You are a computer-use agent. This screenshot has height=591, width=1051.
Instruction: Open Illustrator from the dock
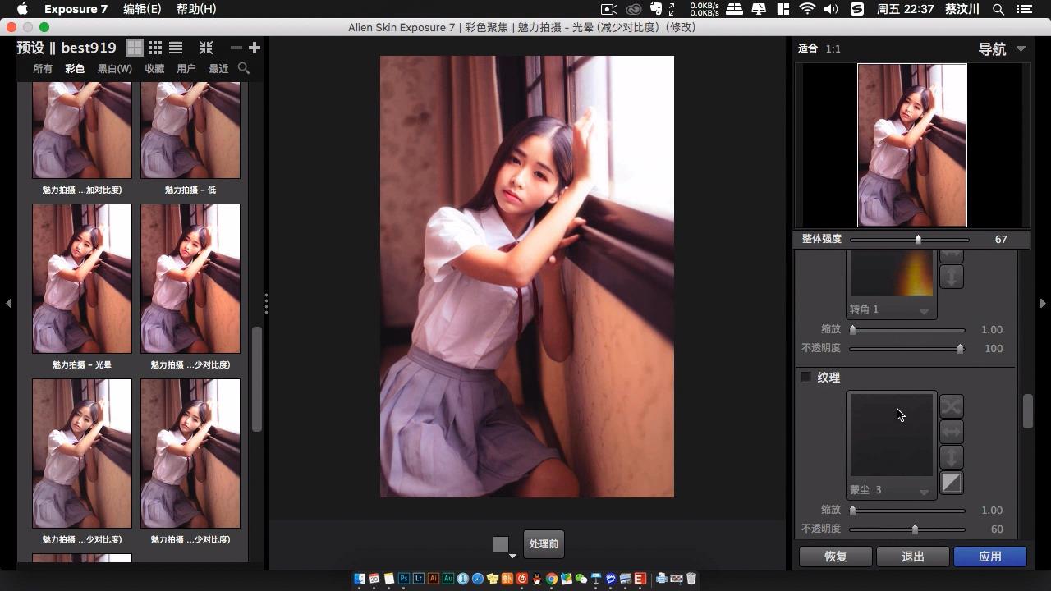click(x=434, y=579)
